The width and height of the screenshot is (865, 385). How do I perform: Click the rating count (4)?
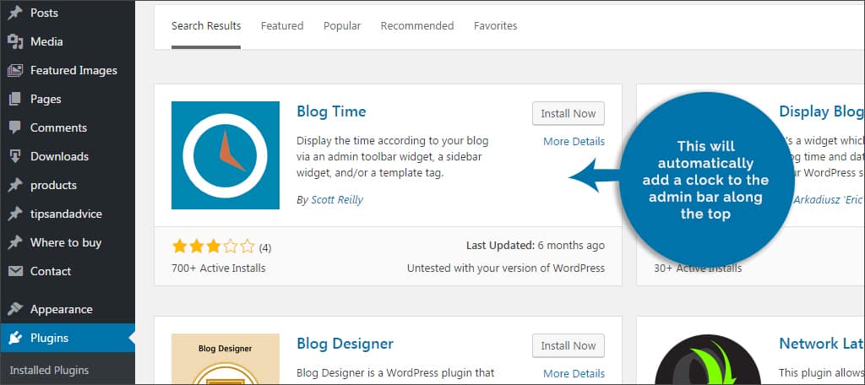tap(264, 248)
